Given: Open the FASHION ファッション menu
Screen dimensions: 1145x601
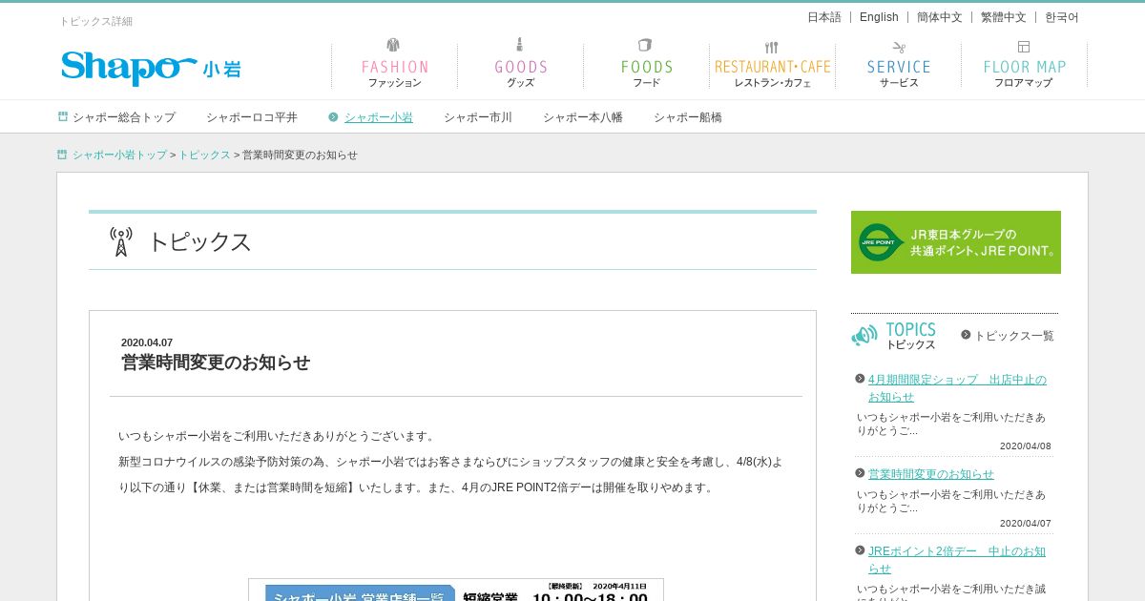Looking at the screenshot, I should 395,66.
